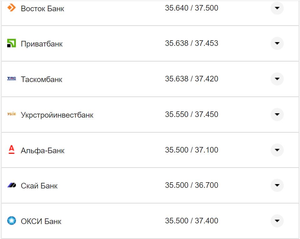
Task: Show Альфа-Банк details via arrow
Action: tap(277, 150)
